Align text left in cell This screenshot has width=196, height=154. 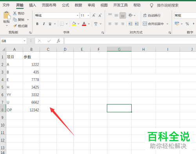click(x=110, y=24)
